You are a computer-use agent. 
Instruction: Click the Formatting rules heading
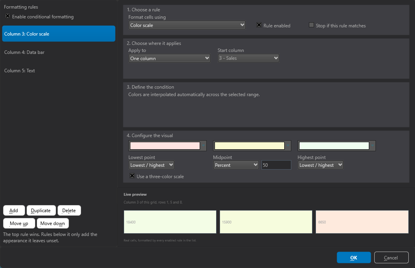[x=21, y=7]
